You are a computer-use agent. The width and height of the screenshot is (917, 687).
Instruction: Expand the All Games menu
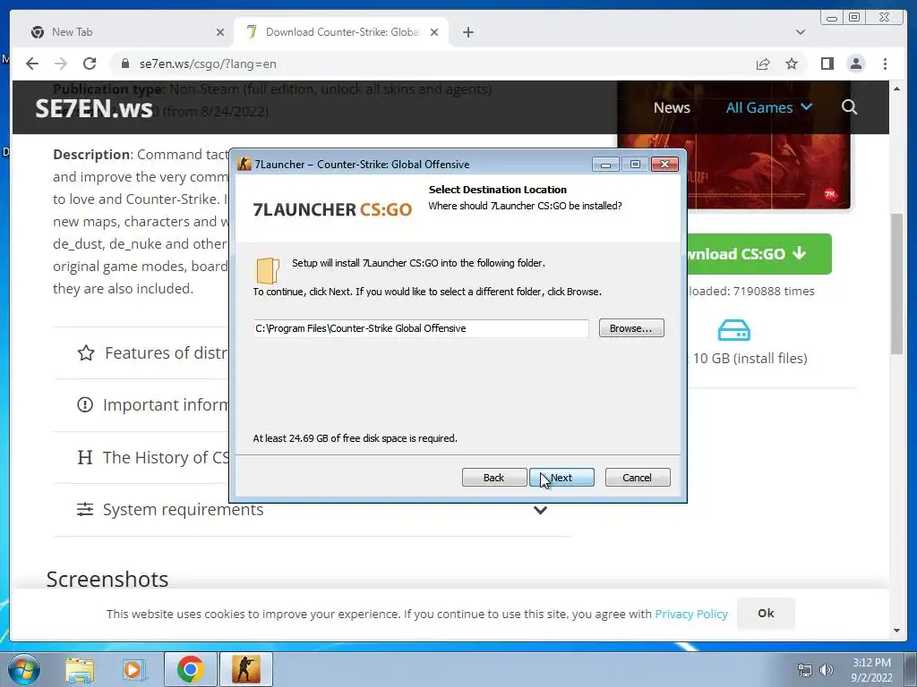(x=768, y=107)
